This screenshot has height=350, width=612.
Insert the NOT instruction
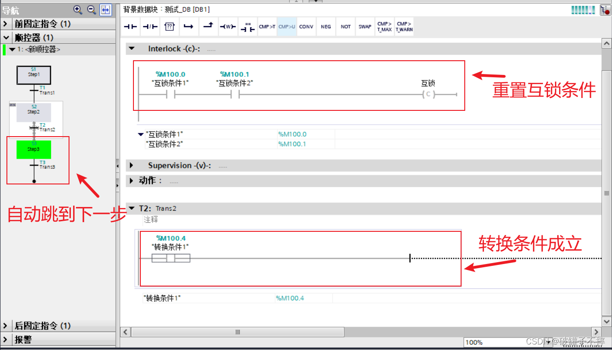pyautogui.click(x=346, y=27)
